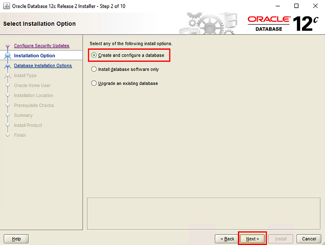325x245 pixels.
Task: Click the Installation Option current step marker icon
Action: point(8,56)
